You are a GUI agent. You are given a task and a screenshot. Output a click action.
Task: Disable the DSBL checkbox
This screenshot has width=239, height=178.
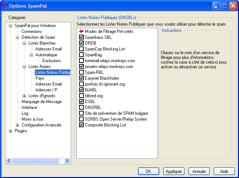coord(81,101)
